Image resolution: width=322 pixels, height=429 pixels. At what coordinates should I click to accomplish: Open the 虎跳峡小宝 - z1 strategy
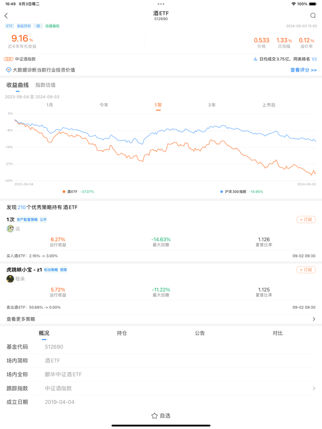pyautogui.click(x=24, y=270)
